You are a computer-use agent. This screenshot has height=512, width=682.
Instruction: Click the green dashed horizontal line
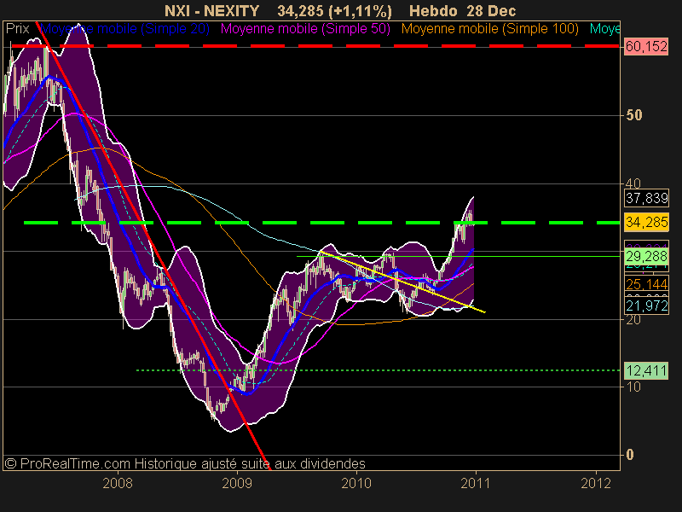[x=322, y=223]
